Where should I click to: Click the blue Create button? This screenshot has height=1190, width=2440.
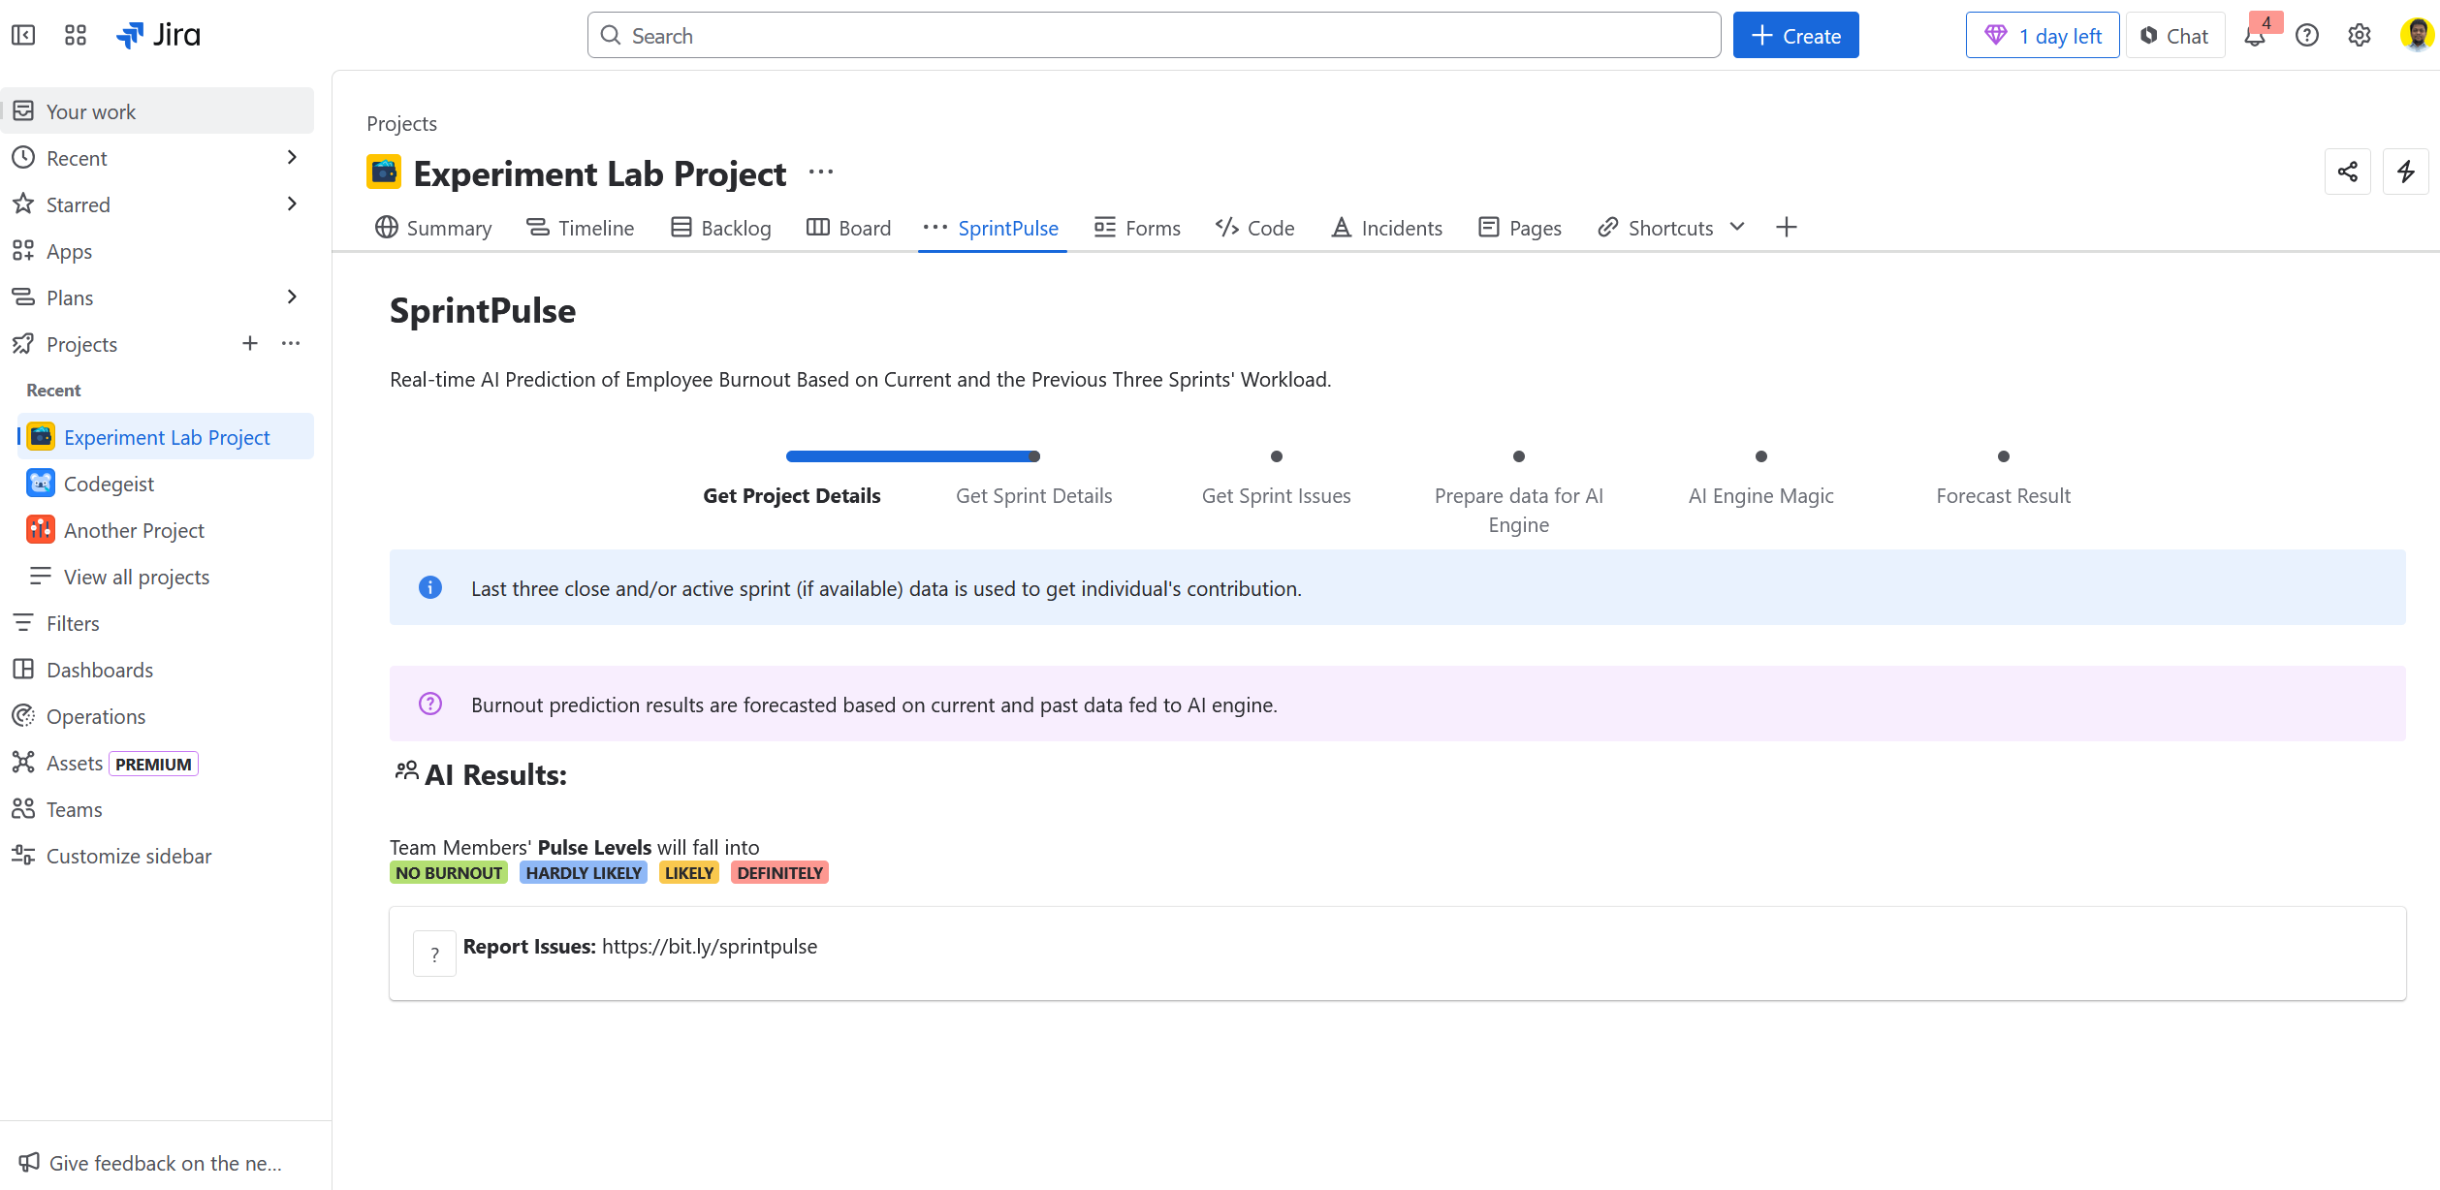point(1795,36)
